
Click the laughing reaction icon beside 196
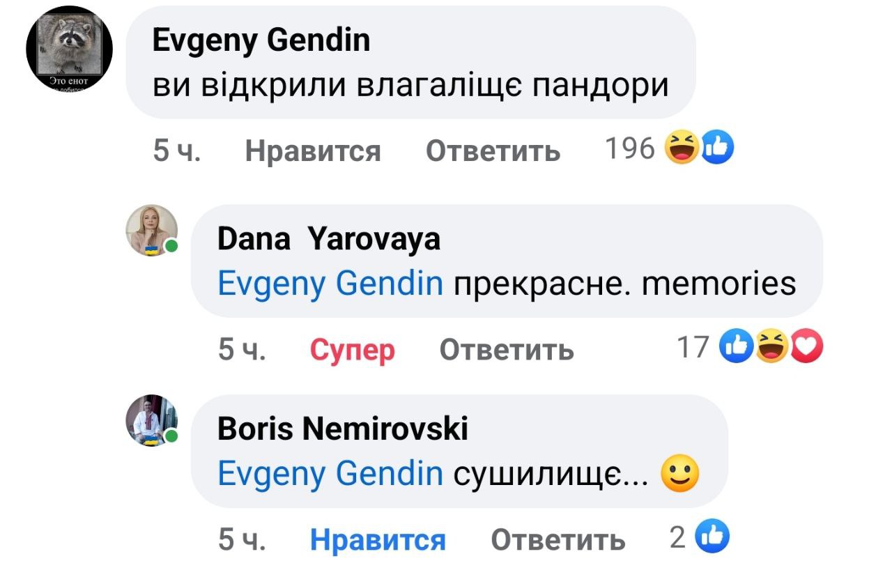pyautogui.click(x=681, y=147)
